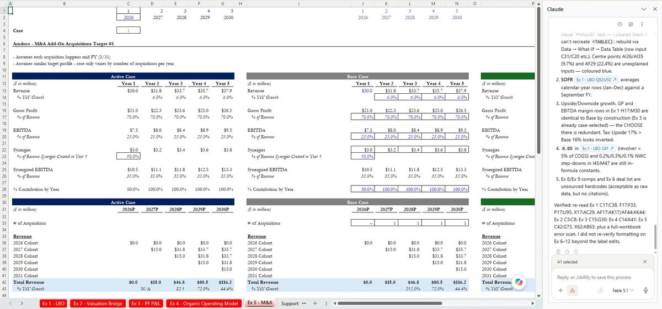Click the vertical dots sheet tab bar handle

(325, 303)
